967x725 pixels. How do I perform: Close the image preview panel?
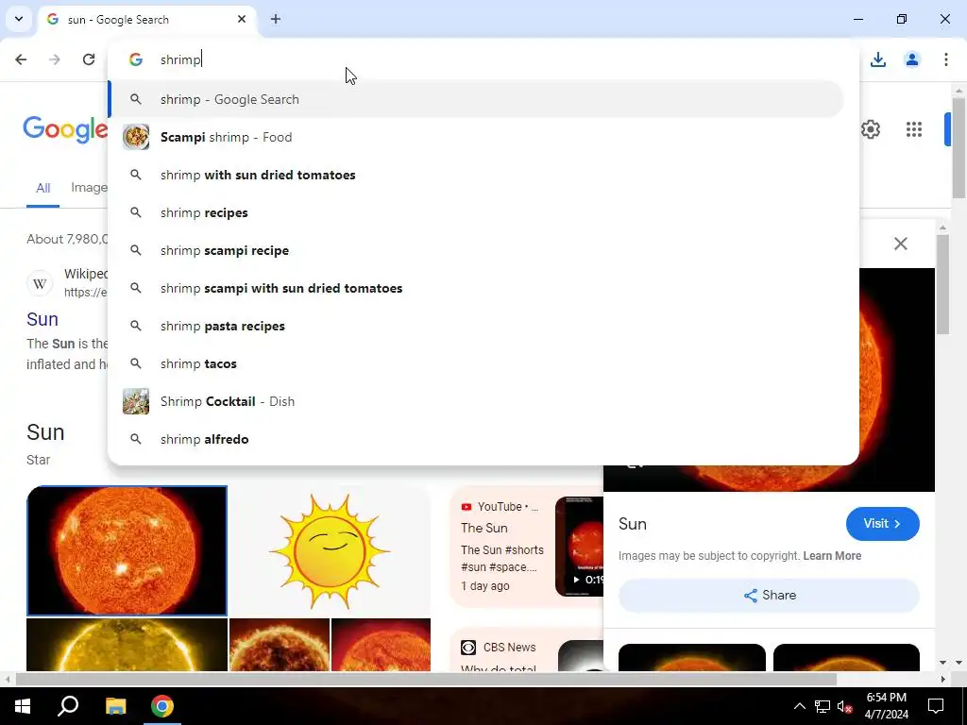[900, 244]
